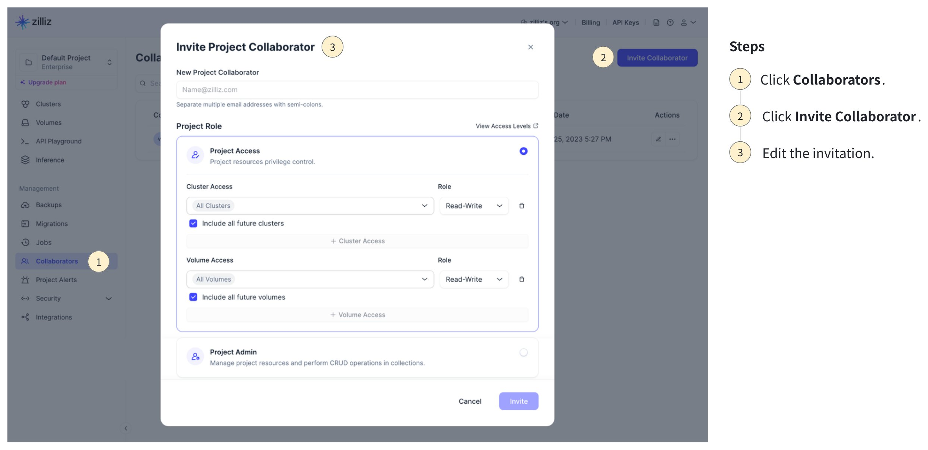This screenshot has height=450, width=928.
Task: Click the help question mark icon
Action: (670, 23)
